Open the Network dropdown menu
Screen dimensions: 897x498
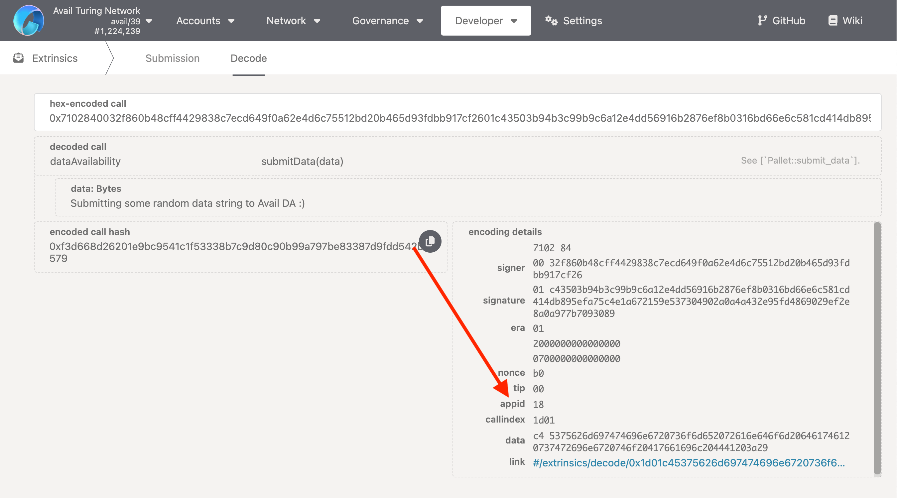pyautogui.click(x=293, y=21)
